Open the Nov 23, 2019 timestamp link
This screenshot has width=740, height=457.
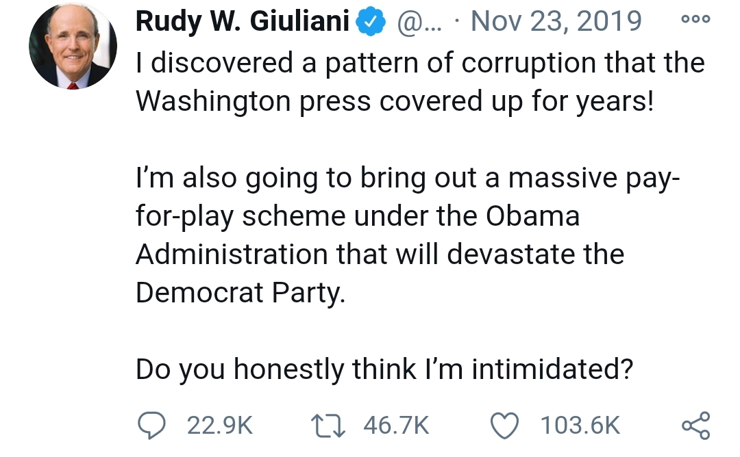556,22
